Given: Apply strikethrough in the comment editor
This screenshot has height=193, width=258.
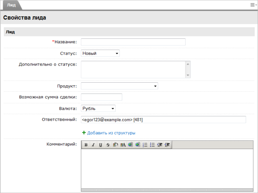Looking at the screenshot, I should click(x=107, y=145).
